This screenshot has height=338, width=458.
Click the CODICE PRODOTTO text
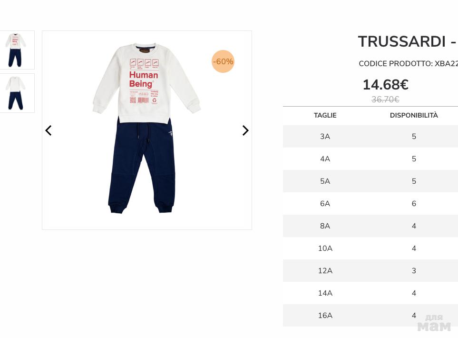(x=408, y=64)
